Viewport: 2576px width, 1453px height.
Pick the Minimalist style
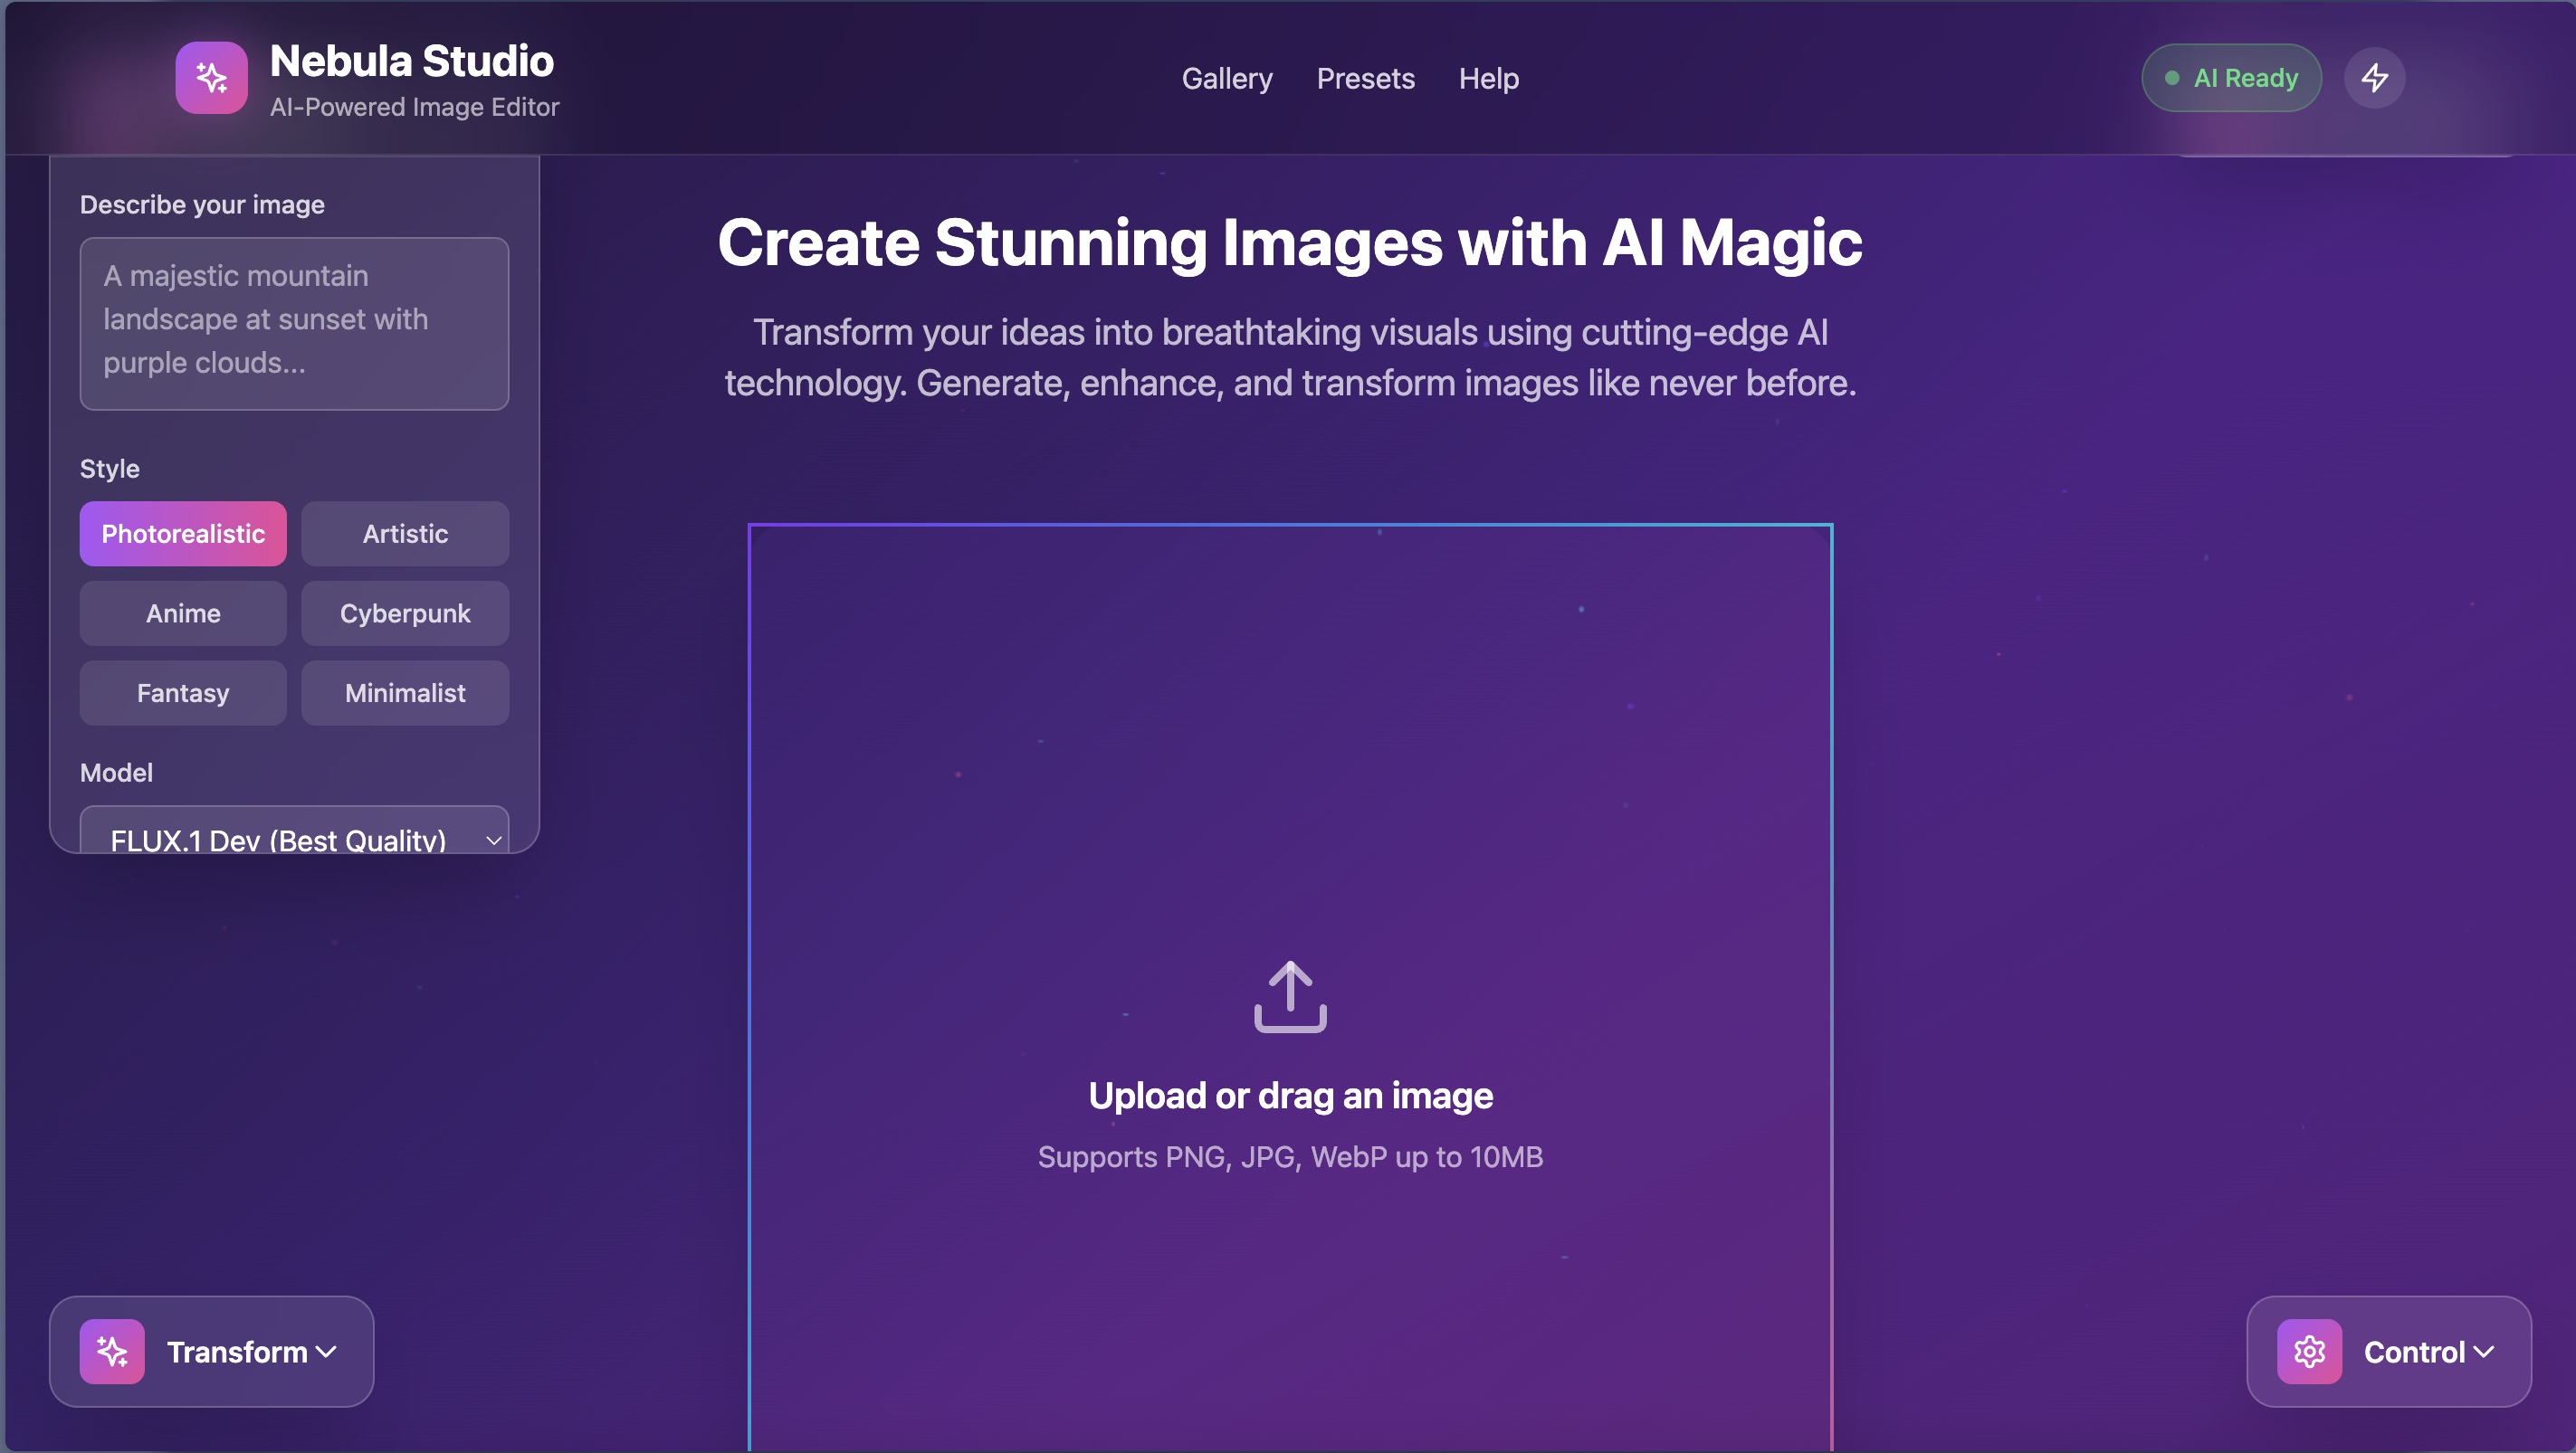[404, 692]
